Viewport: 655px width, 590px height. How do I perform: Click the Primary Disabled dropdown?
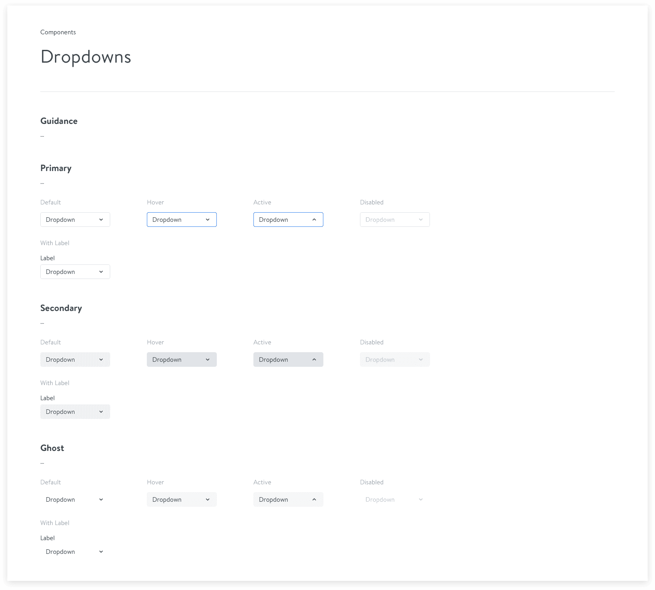point(395,220)
